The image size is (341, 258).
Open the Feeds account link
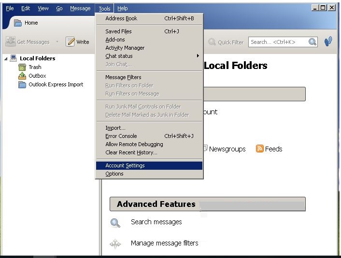click(273, 149)
